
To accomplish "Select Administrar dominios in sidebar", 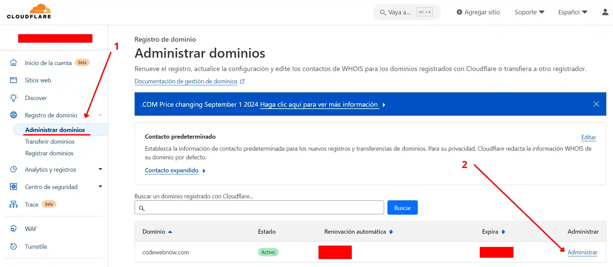I will [55, 130].
